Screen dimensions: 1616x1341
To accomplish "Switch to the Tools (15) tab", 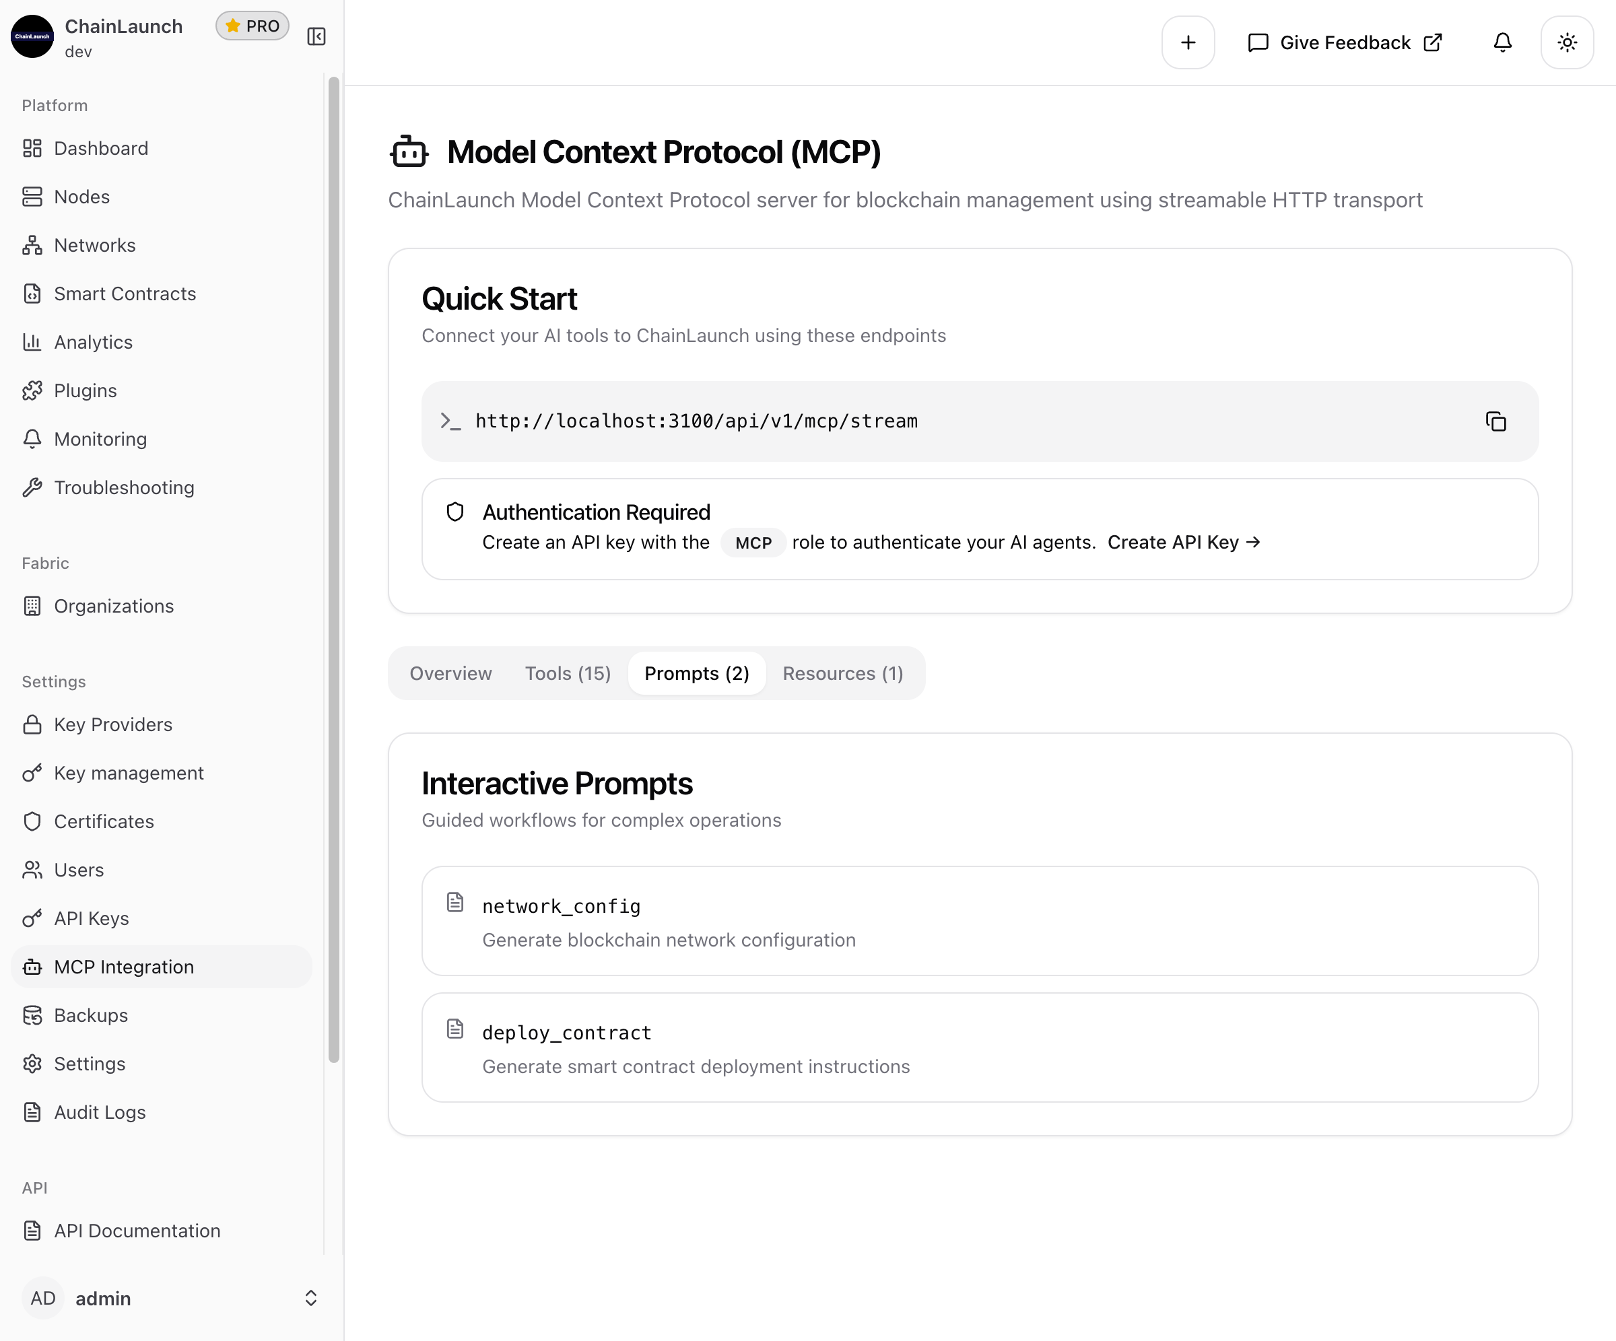I will [568, 673].
